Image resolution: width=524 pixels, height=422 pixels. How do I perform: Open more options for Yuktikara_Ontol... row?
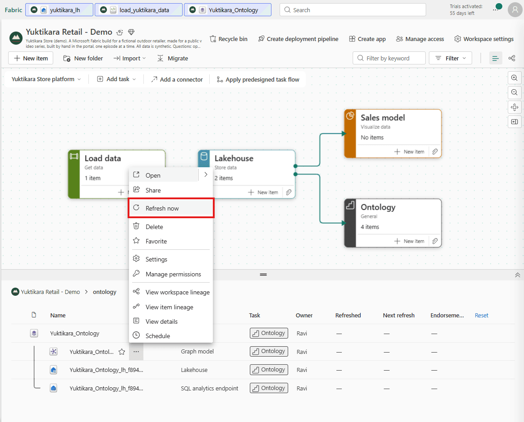[x=136, y=352]
